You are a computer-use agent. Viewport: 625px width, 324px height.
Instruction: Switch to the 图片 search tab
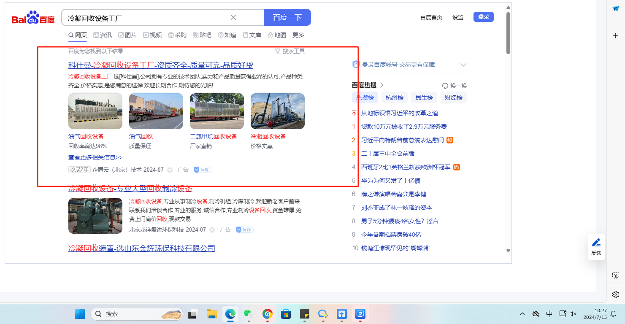127,35
